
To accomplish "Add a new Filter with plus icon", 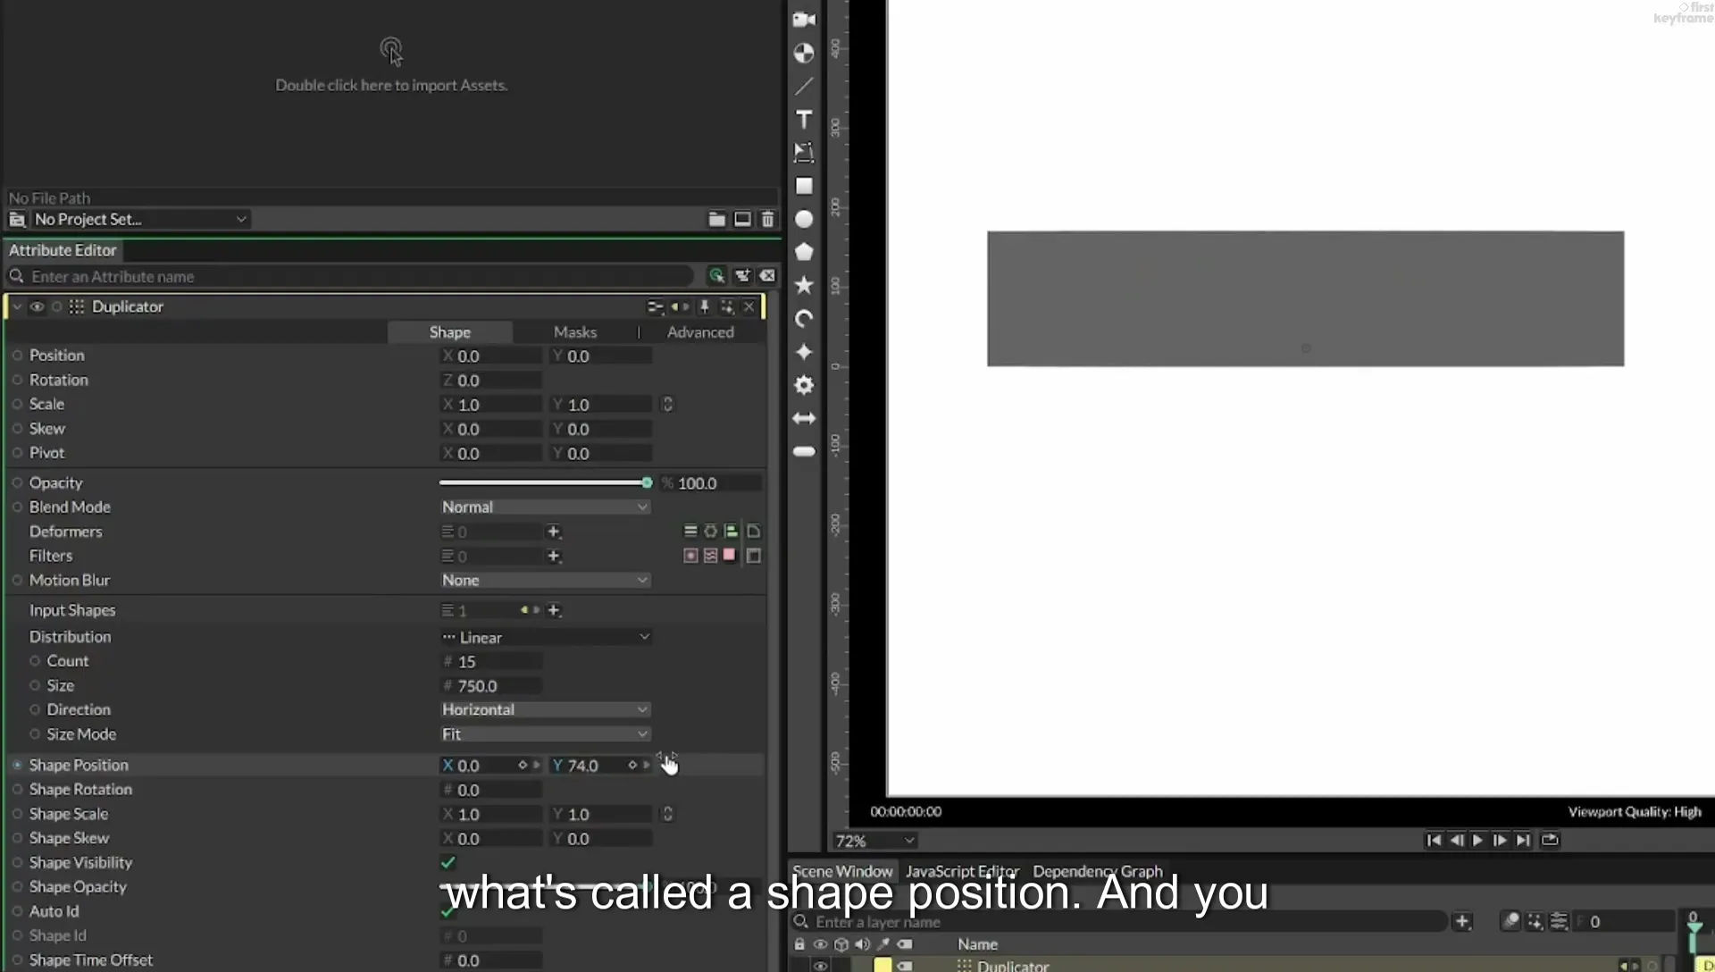I will tap(554, 556).
